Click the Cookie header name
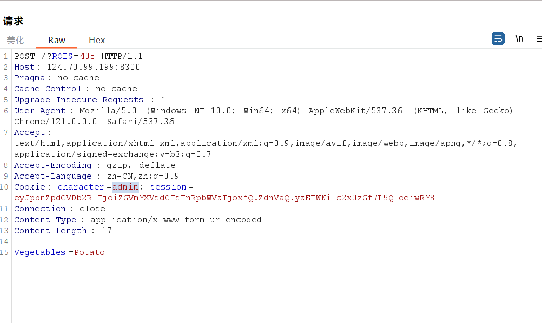Image resolution: width=542 pixels, height=323 pixels. 30,186
